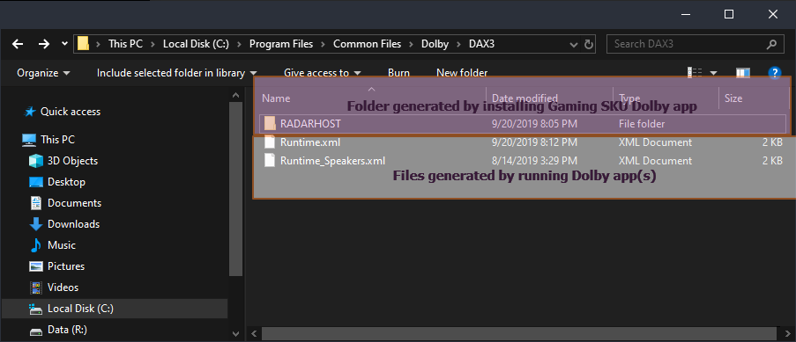796x342 pixels.
Task: Go back with the Back arrow
Action: coord(18,44)
